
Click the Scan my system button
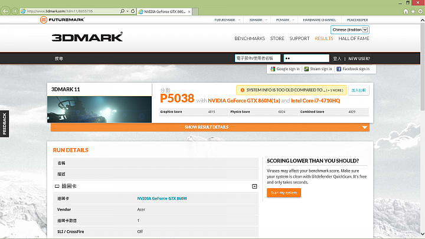point(284,192)
